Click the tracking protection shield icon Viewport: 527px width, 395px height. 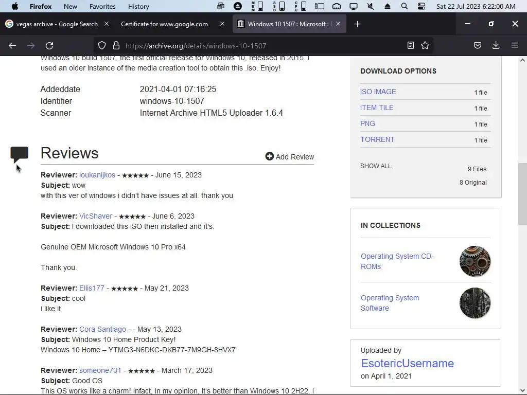coord(102,45)
